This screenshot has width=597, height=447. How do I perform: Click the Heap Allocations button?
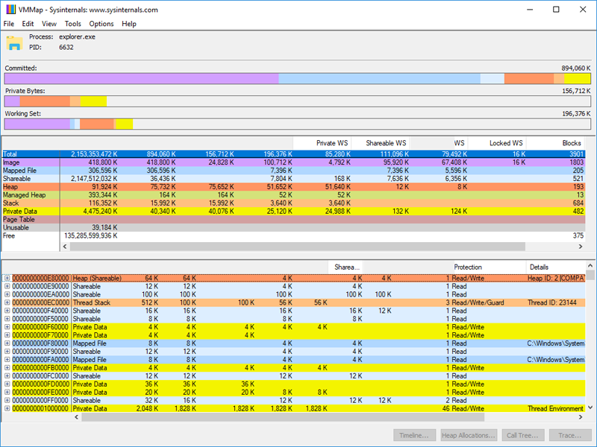click(468, 435)
